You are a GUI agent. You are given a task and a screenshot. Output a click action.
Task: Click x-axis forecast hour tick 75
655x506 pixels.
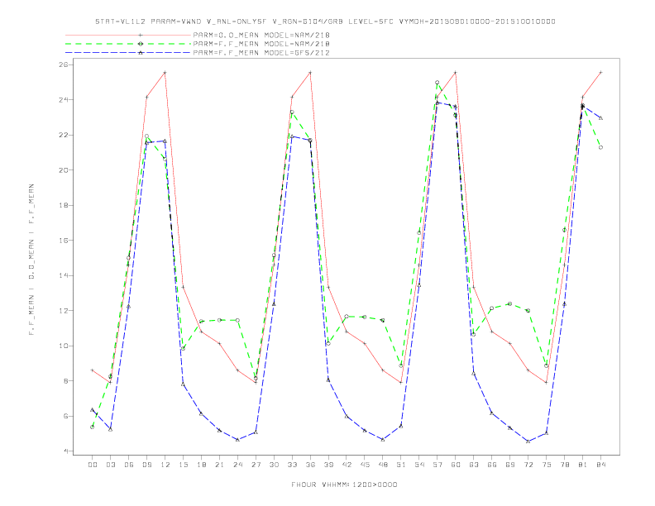(547, 465)
